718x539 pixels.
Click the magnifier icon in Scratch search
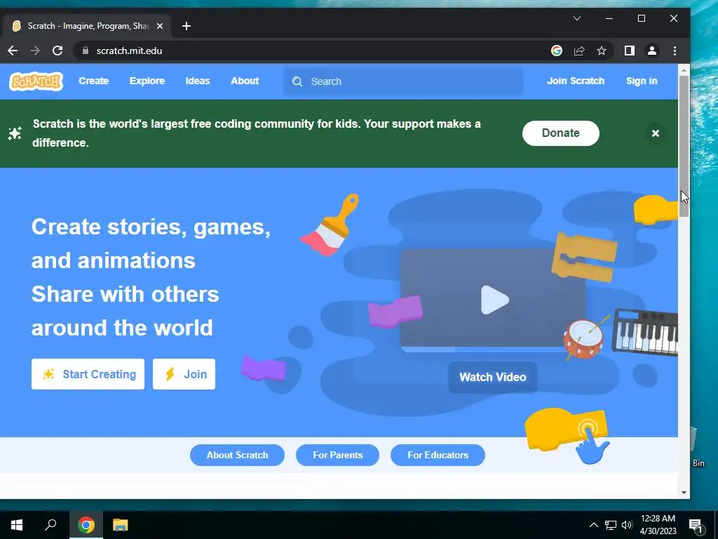pos(297,81)
